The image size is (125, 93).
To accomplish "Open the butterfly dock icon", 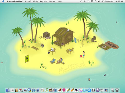I will pyautogui.click(x=59, y=90).
